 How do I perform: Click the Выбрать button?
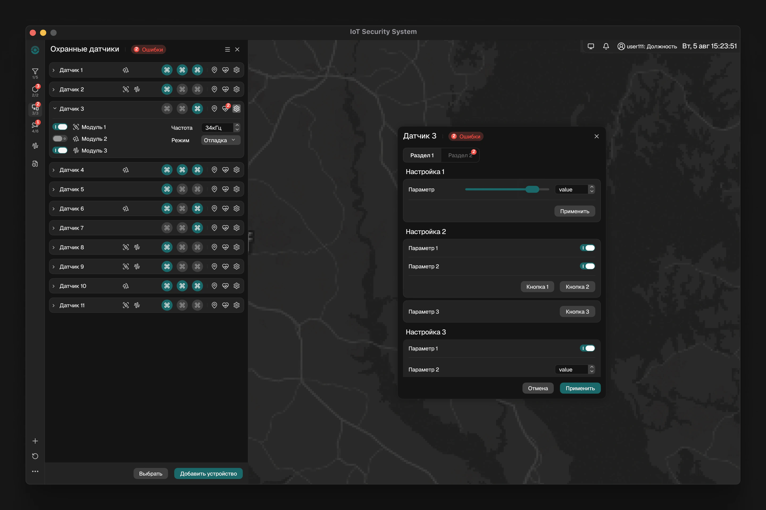tap(151, 474)
